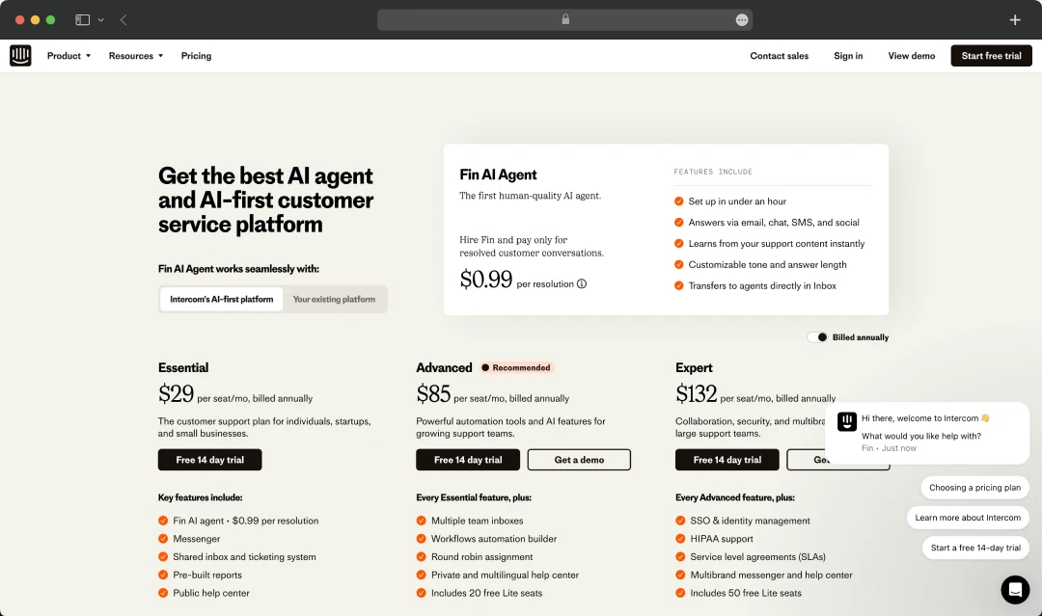Image resolution: width=1042 pixels, height=616 pixels.
Task: Click the checkmark icon beside HIPAA support
Action: pyautogui.click(x=681, y=538)
